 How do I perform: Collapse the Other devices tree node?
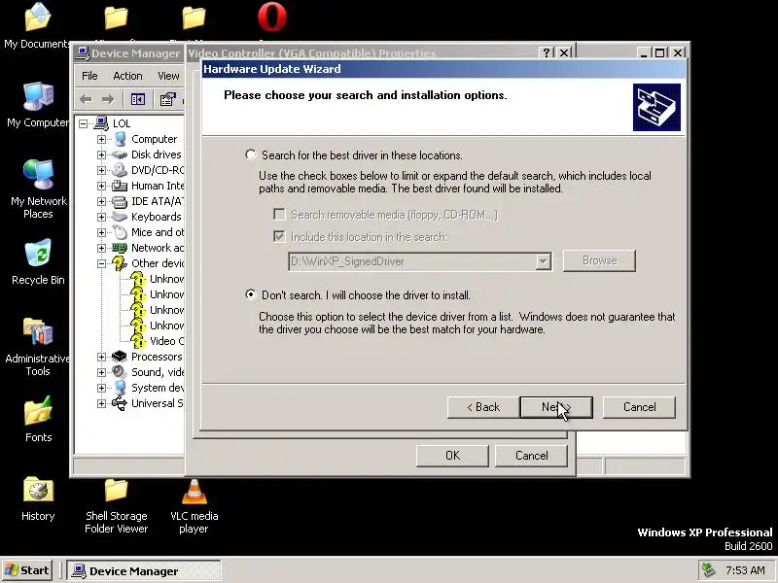pyautogui.click(x=101, y=263)
